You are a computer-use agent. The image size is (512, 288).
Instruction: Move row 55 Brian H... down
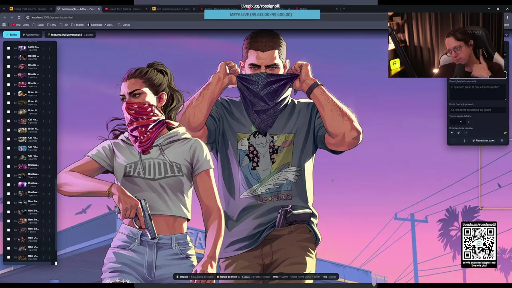point(49,130)
